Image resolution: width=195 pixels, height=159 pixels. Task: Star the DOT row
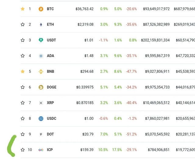[23, 134]
